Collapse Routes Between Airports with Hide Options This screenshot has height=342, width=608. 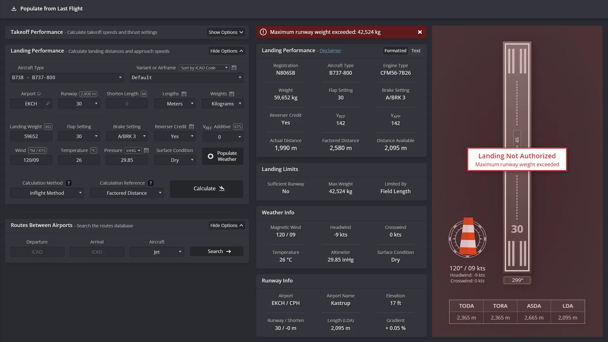[x=226, y=225]
